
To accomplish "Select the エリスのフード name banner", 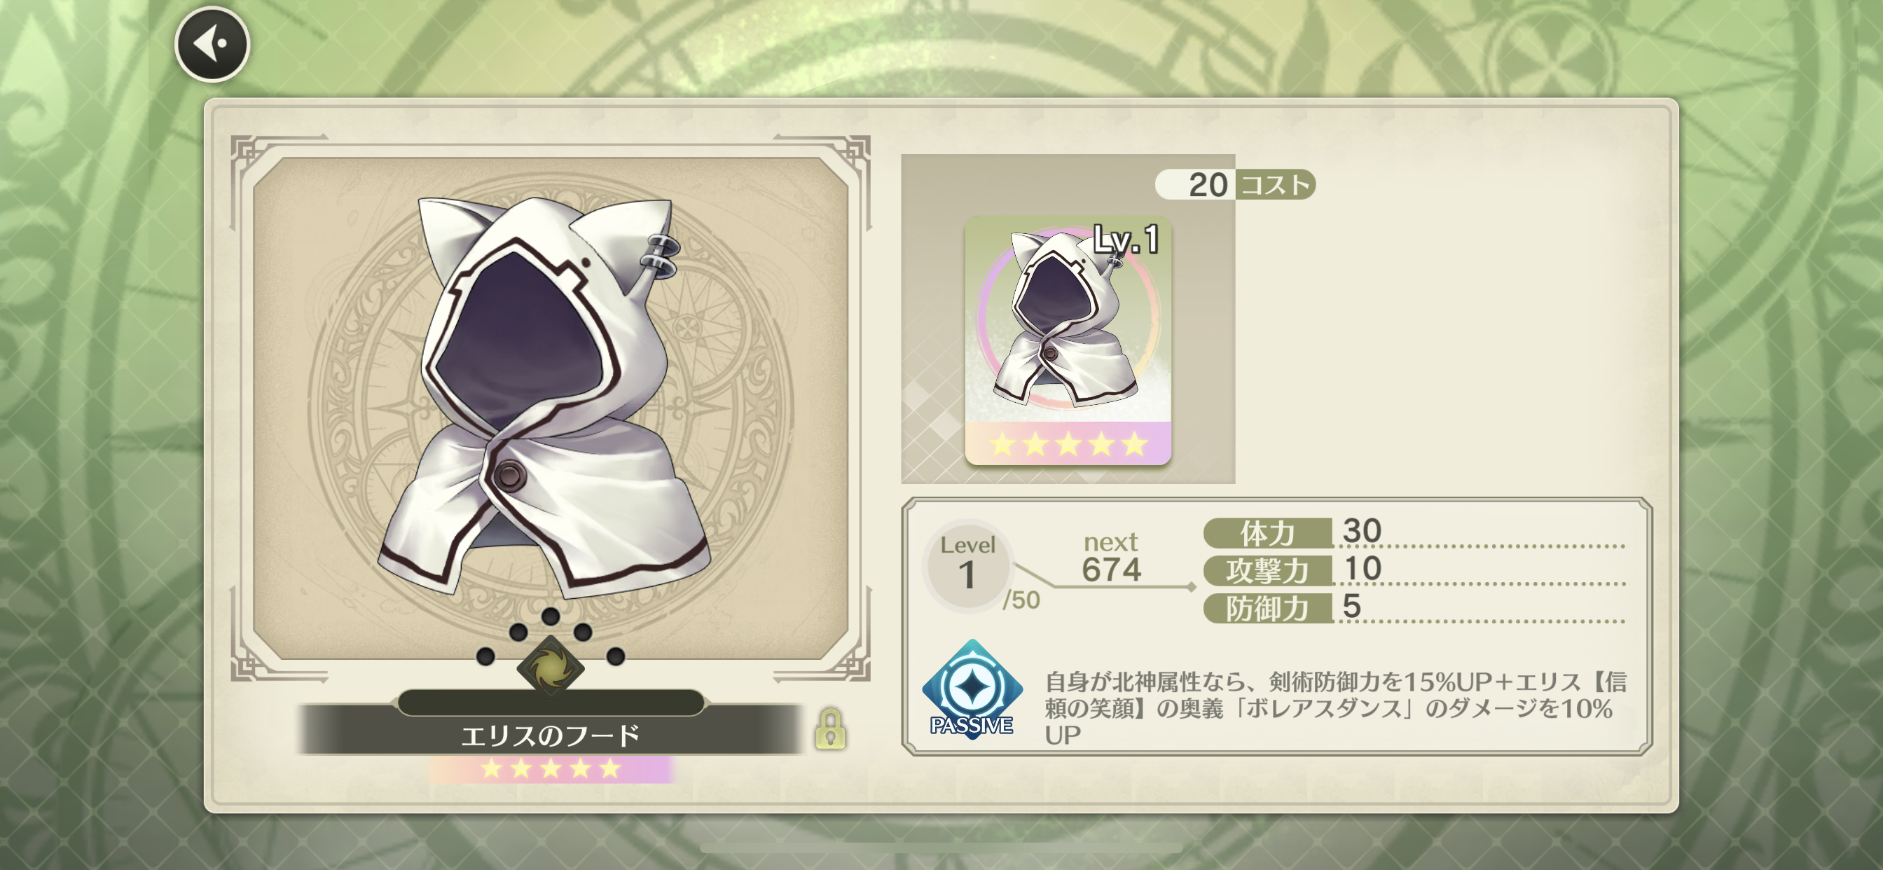I will tap(551, 736).
